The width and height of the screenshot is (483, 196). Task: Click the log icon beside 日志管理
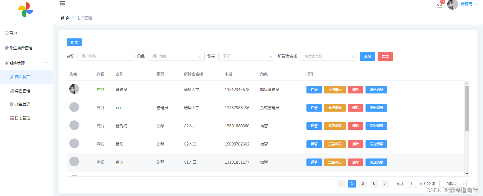[x=12, y=118]
